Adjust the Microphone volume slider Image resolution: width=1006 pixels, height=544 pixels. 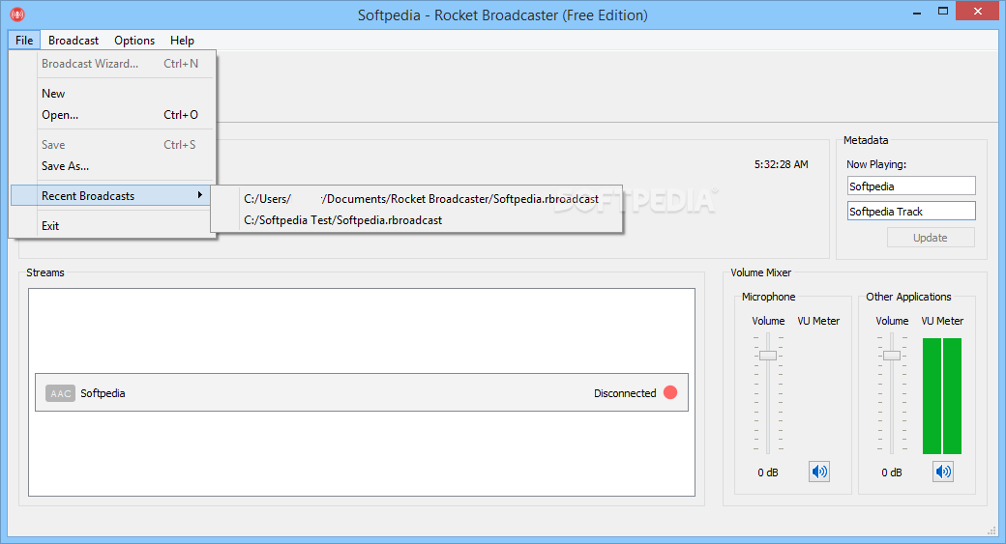click(768, 356)
